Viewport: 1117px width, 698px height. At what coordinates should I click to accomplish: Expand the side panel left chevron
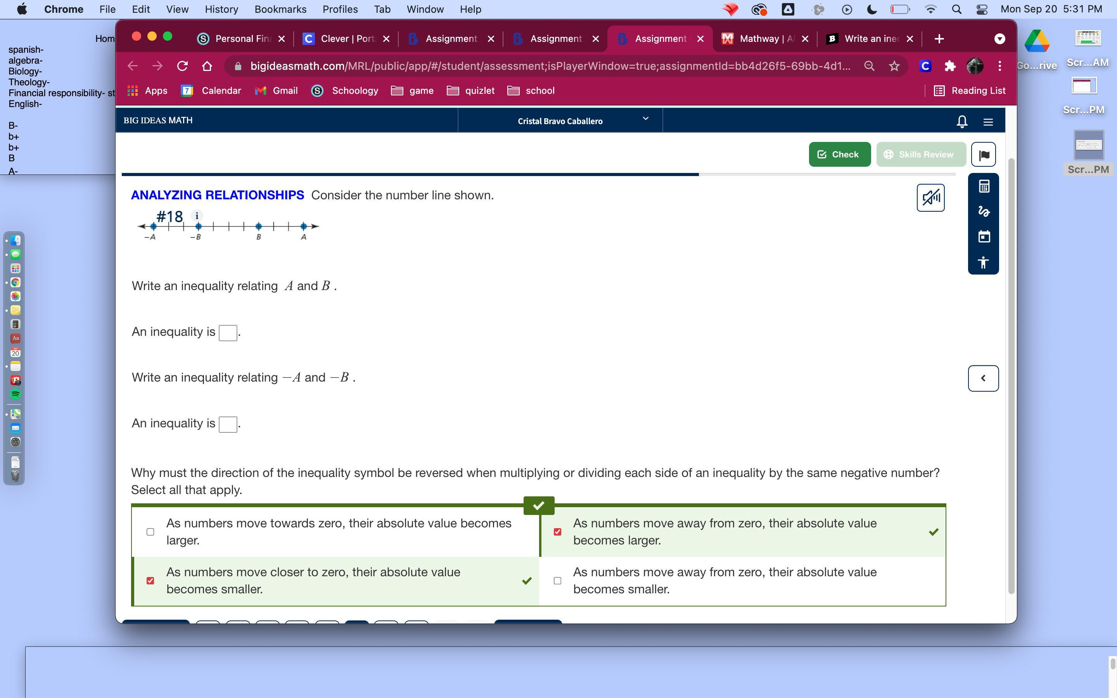click(983, 378)
